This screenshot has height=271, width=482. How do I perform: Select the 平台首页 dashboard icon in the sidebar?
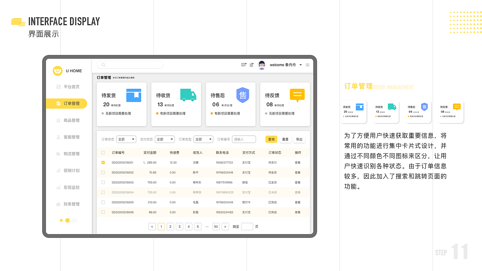(58, 87)
